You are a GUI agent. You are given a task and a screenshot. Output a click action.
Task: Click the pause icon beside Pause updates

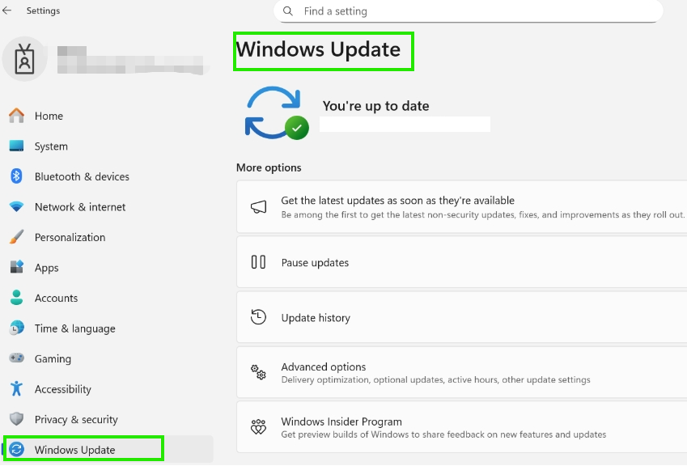point(258,262)
